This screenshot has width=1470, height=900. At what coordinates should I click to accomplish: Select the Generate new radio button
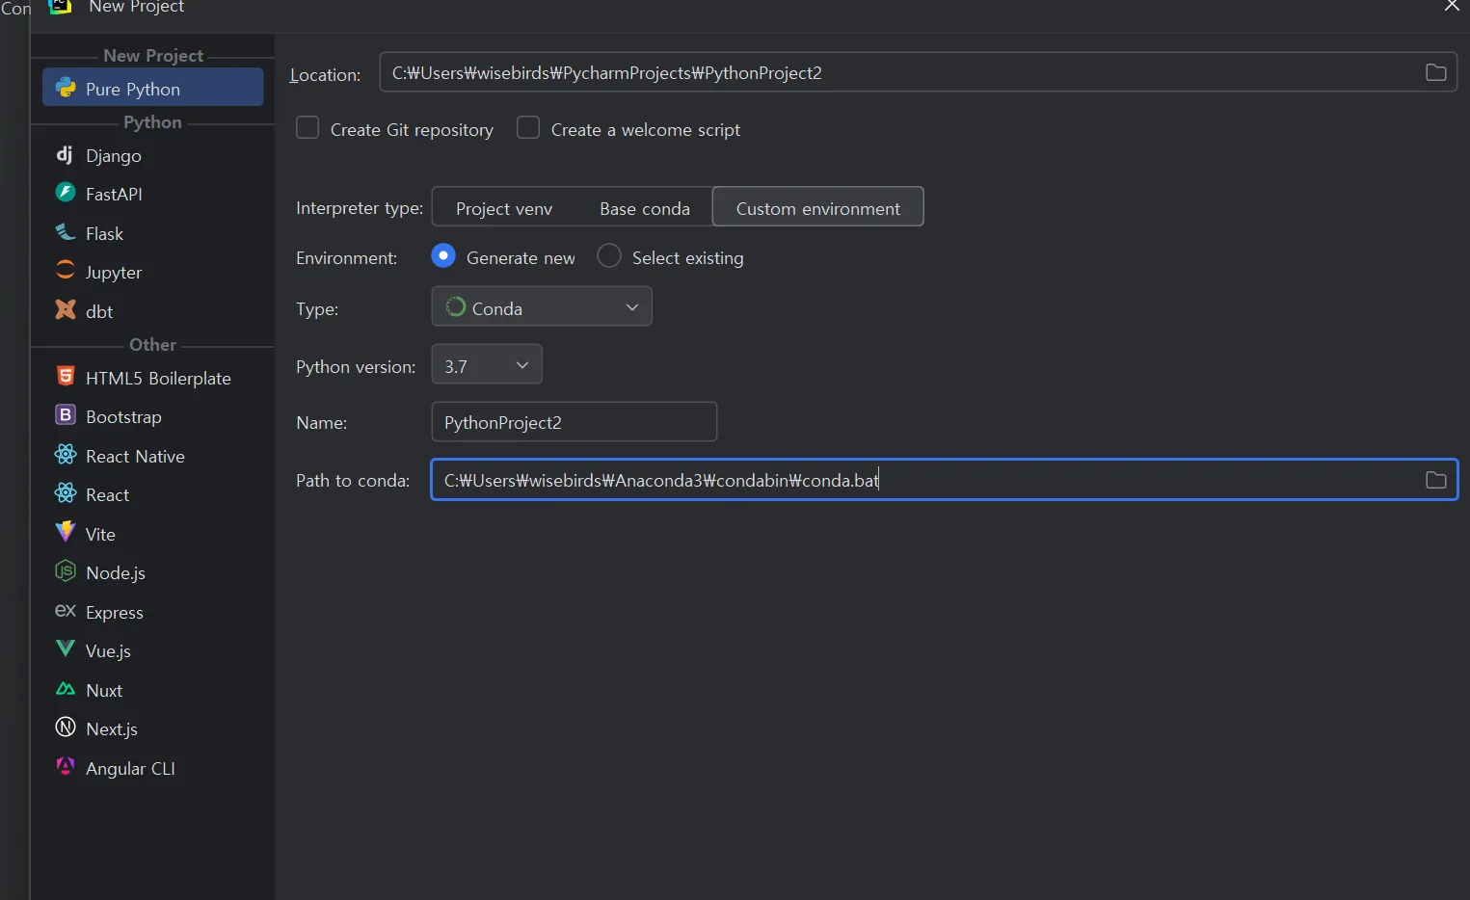[x=443, y=256]
